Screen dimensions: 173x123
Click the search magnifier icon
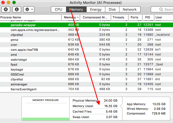[x=161, y=9]
